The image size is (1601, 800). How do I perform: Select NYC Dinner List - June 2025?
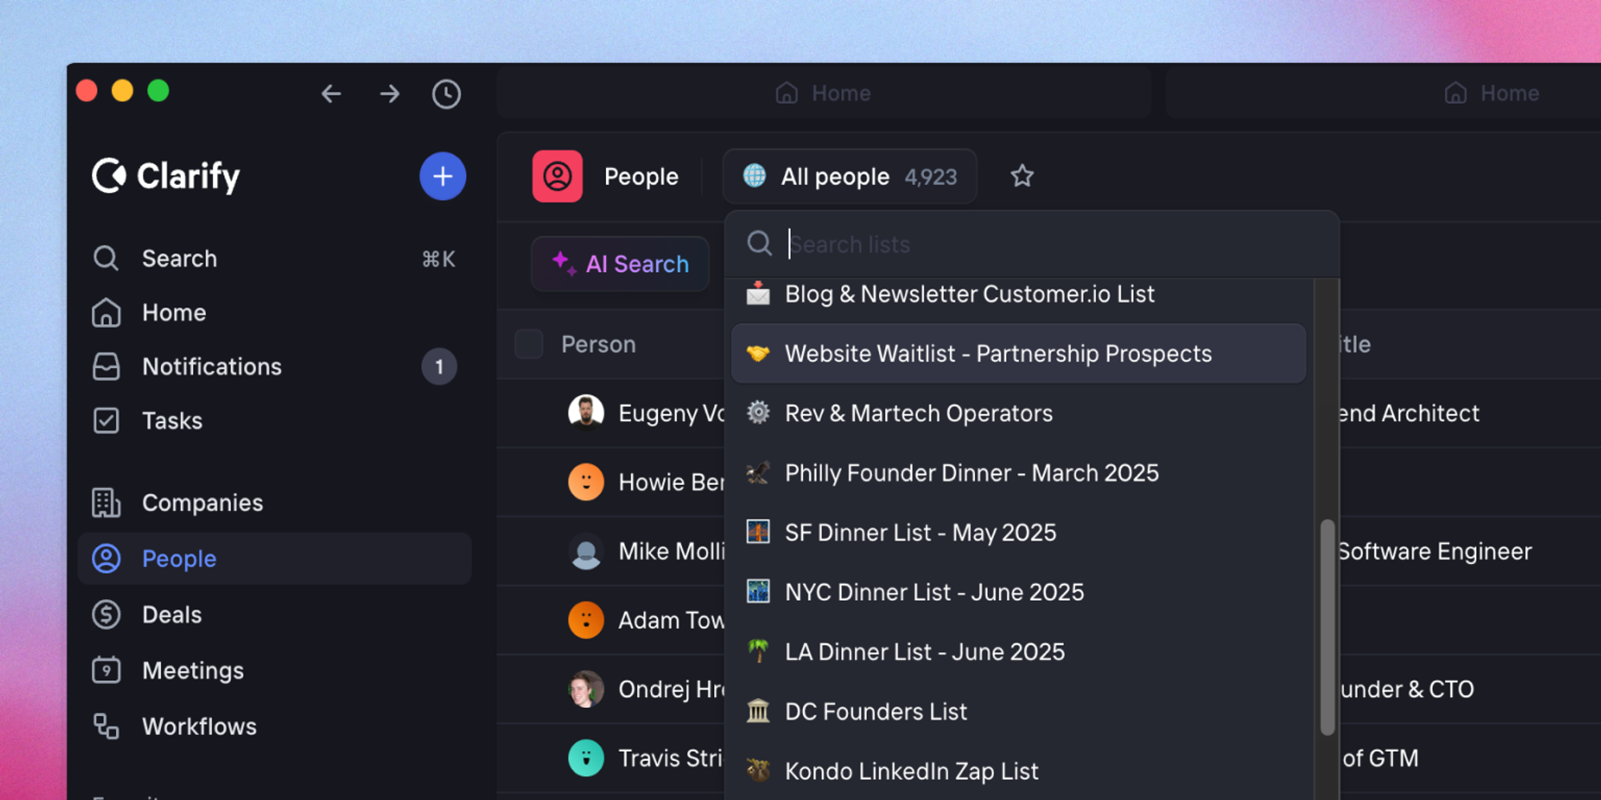pos(1018,592)
